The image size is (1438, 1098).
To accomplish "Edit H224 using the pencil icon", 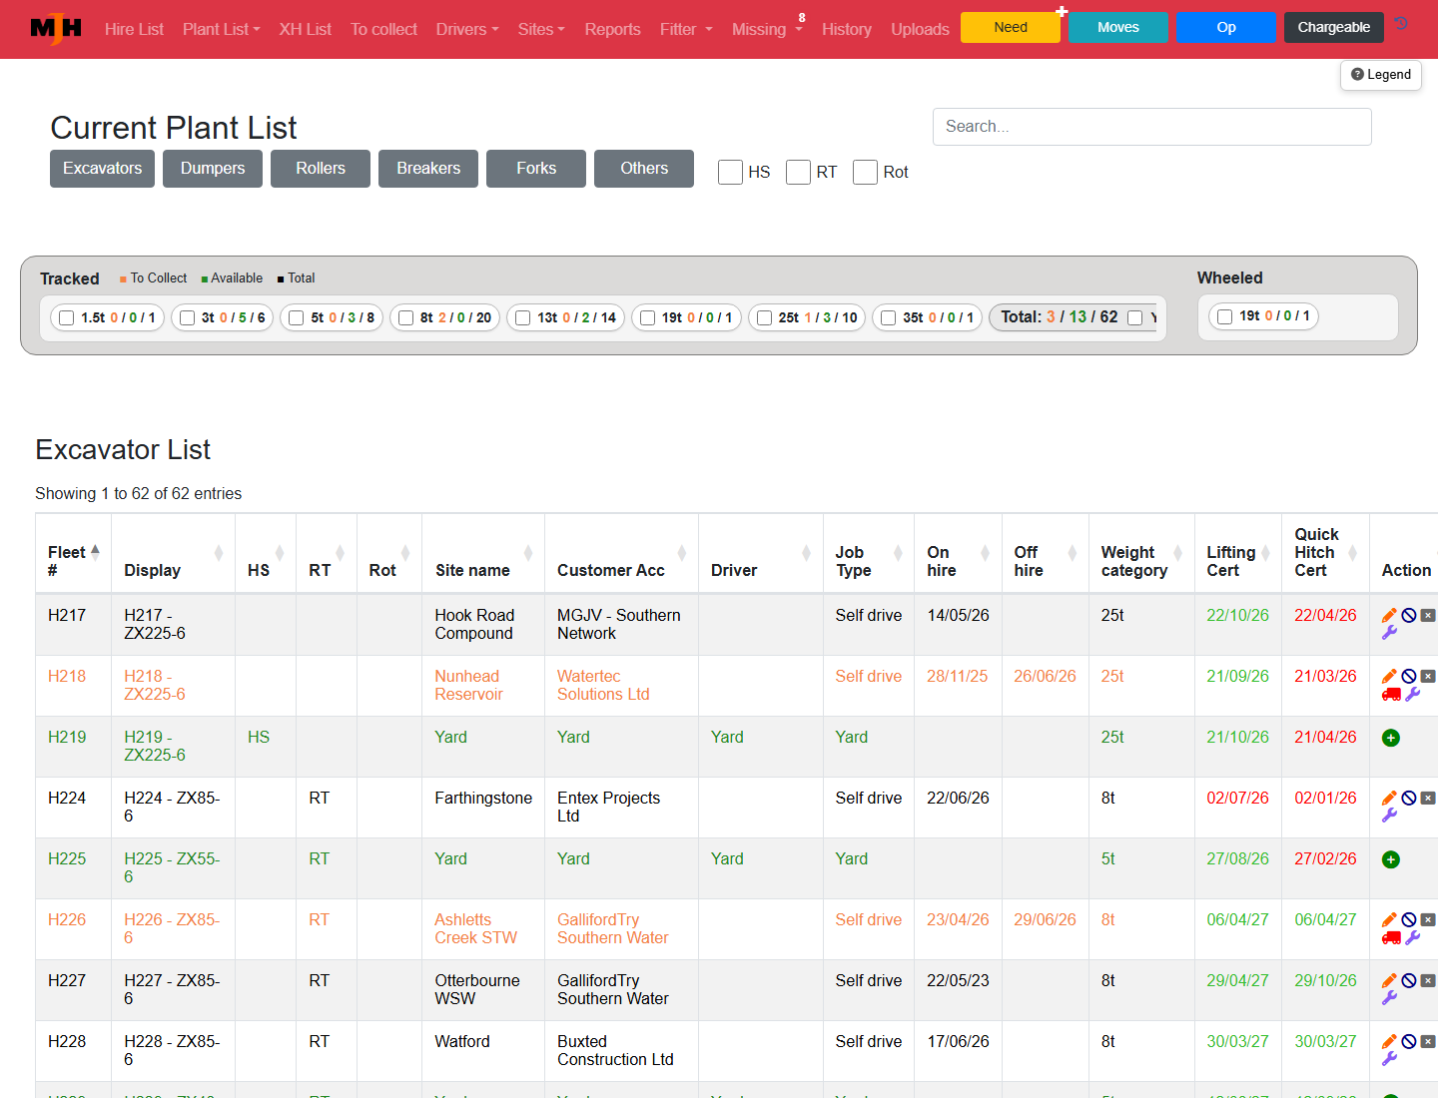I will (x=1389, y=798).
